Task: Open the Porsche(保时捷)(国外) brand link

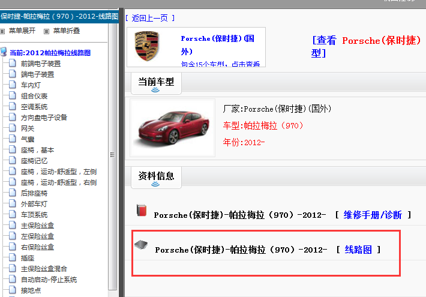Action: click(x=218, y=45)
